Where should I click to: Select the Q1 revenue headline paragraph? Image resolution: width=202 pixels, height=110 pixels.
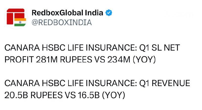97,89
